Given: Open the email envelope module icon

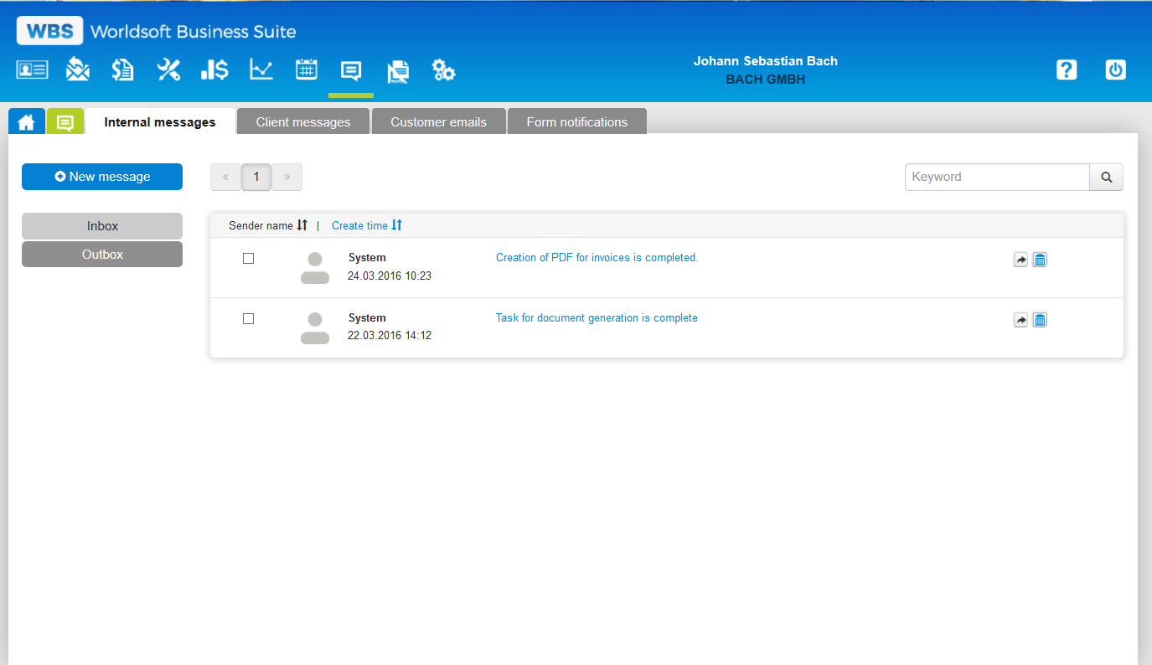Looking at the screenshot, I should coord(78,70).
